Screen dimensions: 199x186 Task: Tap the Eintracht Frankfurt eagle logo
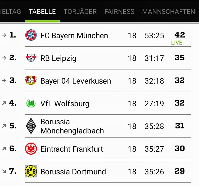31,149
